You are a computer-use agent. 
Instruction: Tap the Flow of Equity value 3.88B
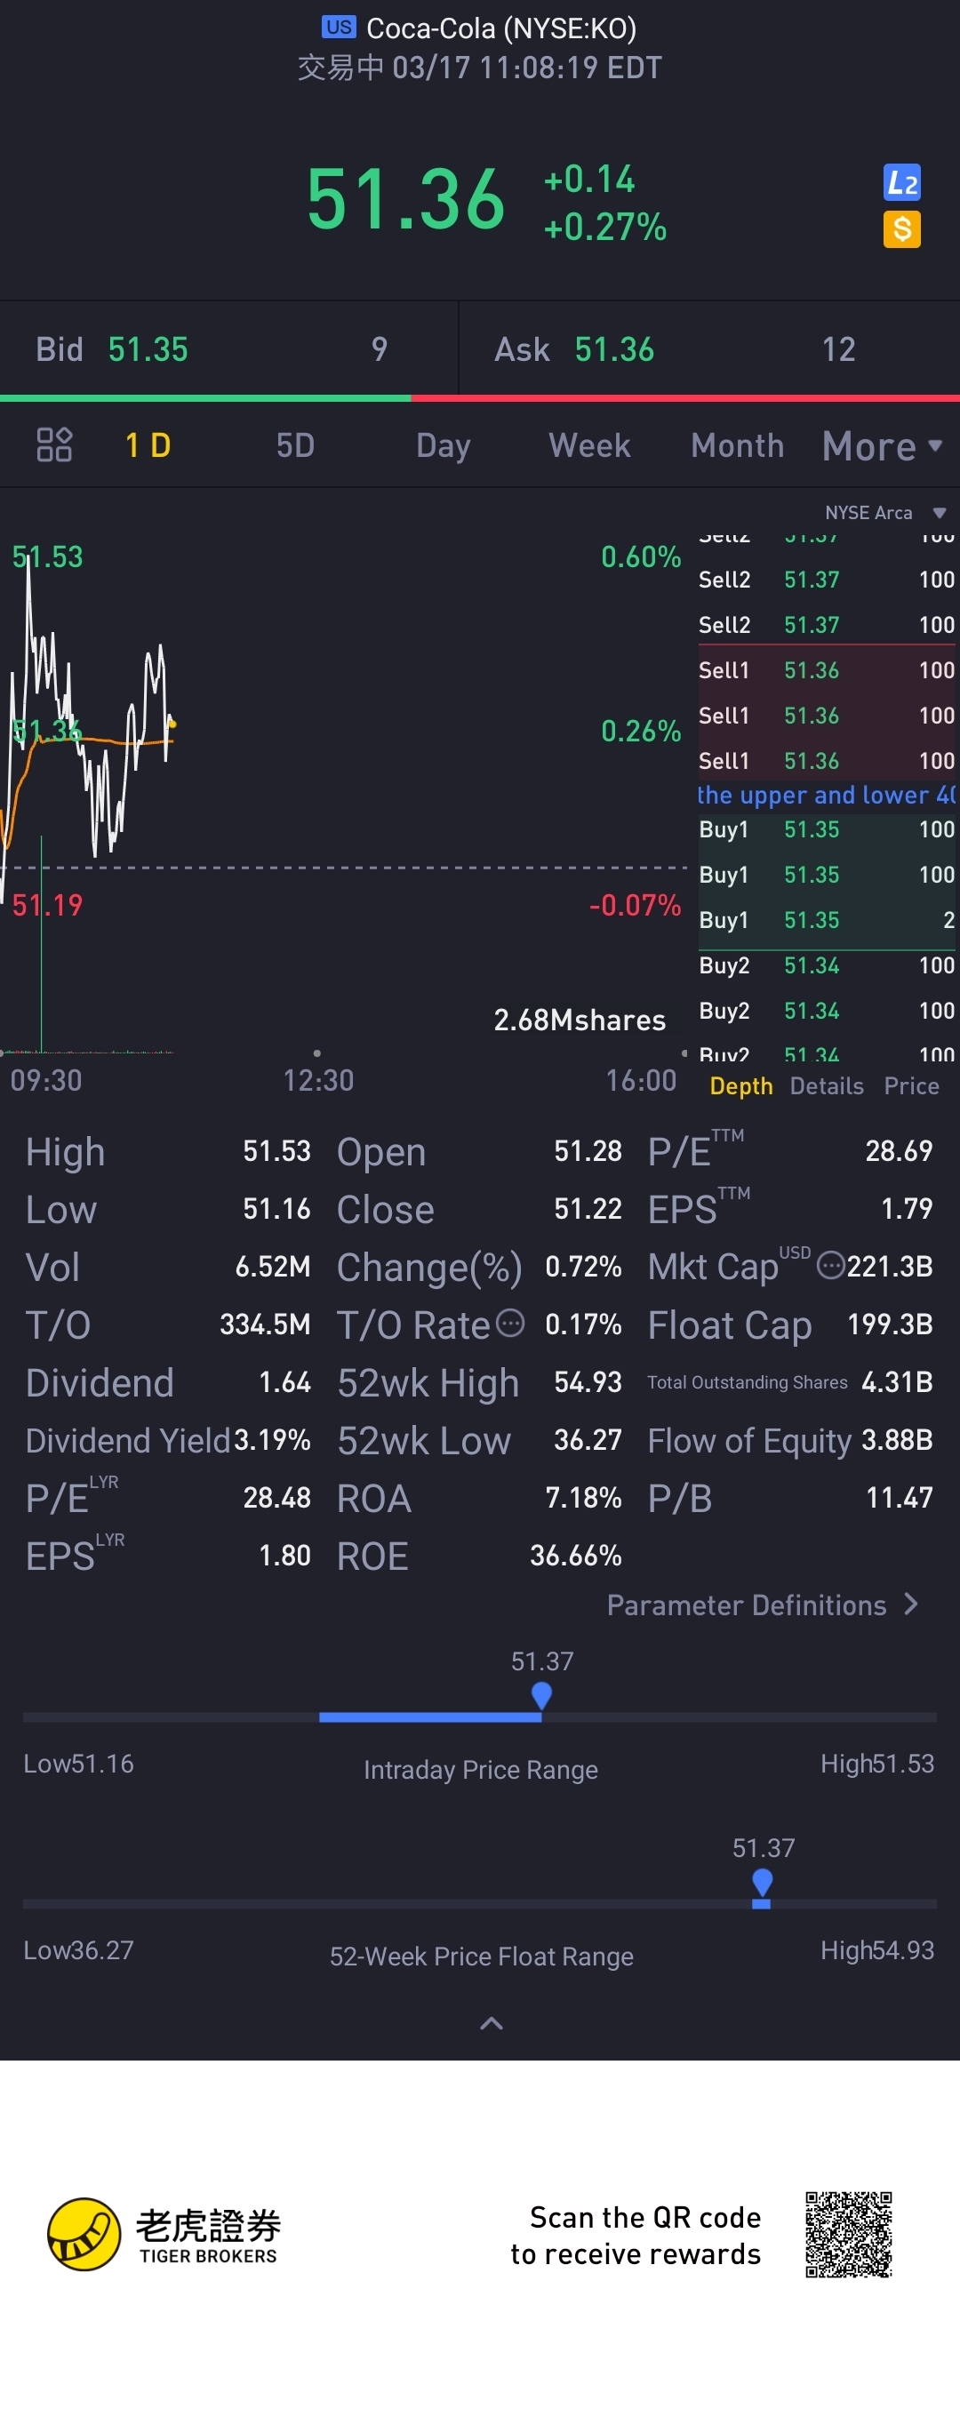896,1439
